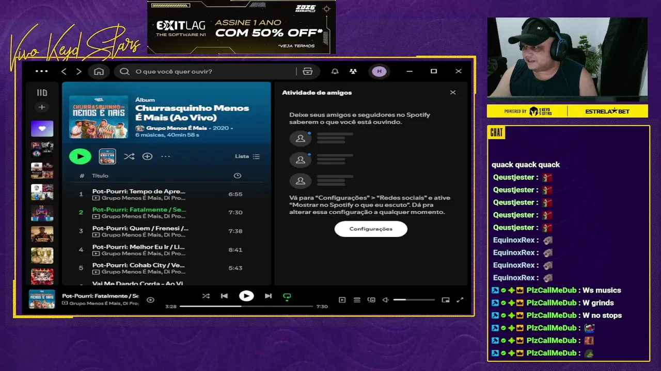Screen dimensions: 661x371
Task: Add current song to Liked Songs
Action: pyautogui.click(x=150, y=300)
